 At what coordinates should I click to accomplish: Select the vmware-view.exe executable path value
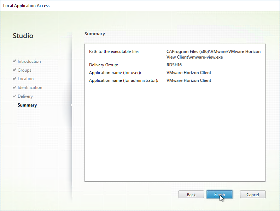point(214,54)
